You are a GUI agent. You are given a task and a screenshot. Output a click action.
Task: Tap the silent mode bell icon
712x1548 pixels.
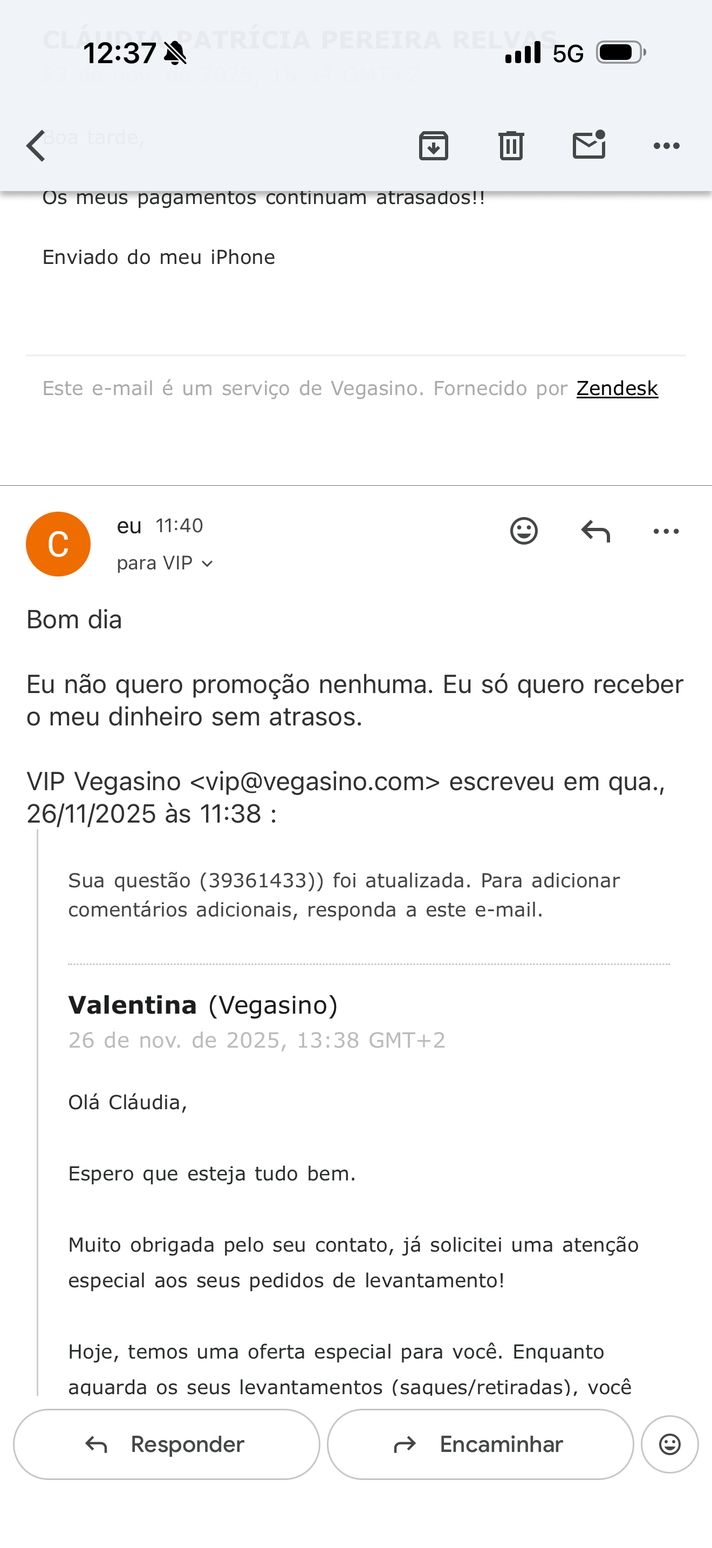click(175, 53)
